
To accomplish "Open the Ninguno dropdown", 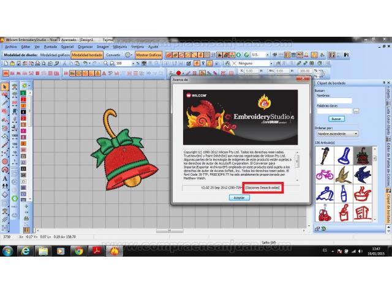I will (271, 64).
